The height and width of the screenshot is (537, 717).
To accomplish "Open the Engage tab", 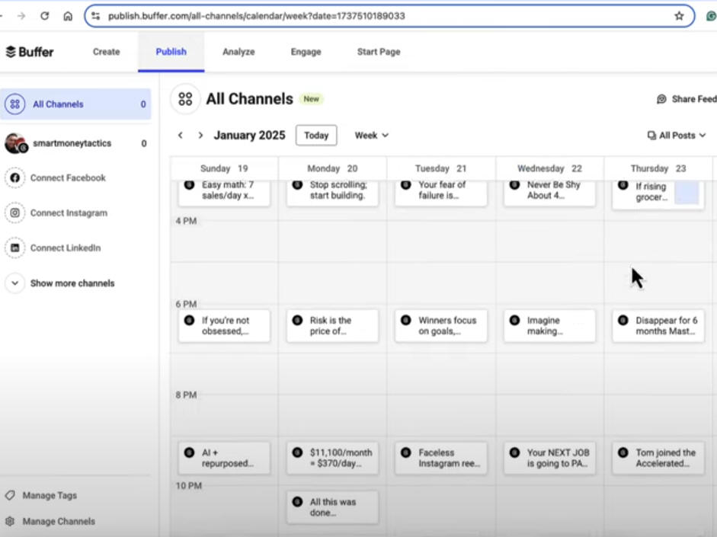I will coord(306,52).
